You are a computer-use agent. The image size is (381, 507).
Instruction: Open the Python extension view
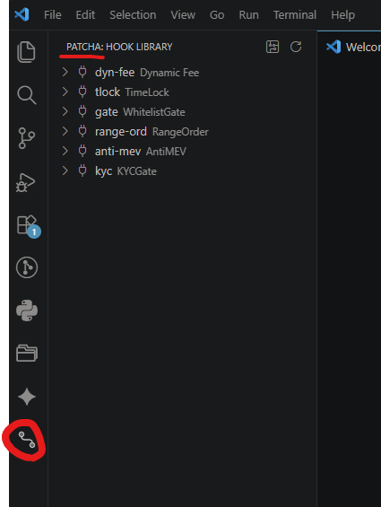[27, 310]
